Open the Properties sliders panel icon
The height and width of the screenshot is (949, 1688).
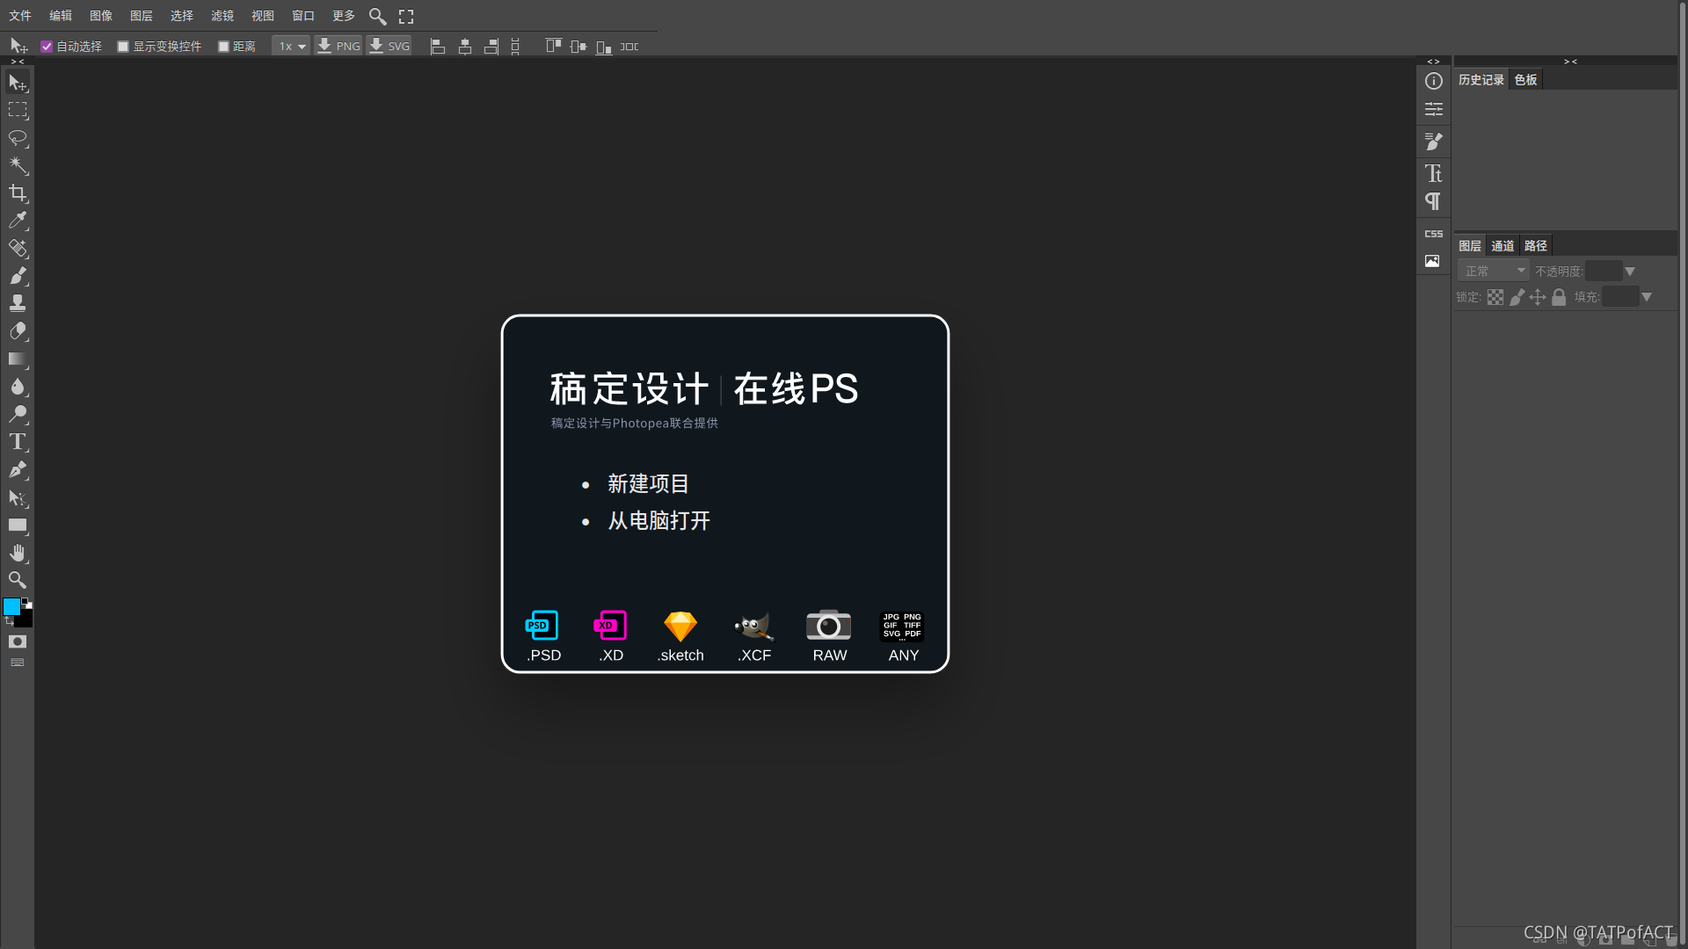(1434, 109)
